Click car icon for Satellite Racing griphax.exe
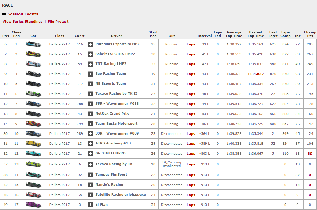Image resolution: width=317 pixels, height=210 pixels. 33,195
